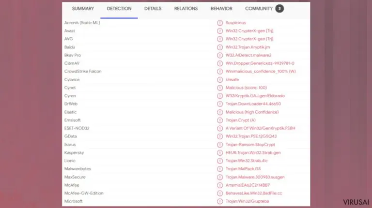This screenshot has width=372, height=208.
Task: Click alert icon in the Microsoft row
Action: tap(220, 201)
